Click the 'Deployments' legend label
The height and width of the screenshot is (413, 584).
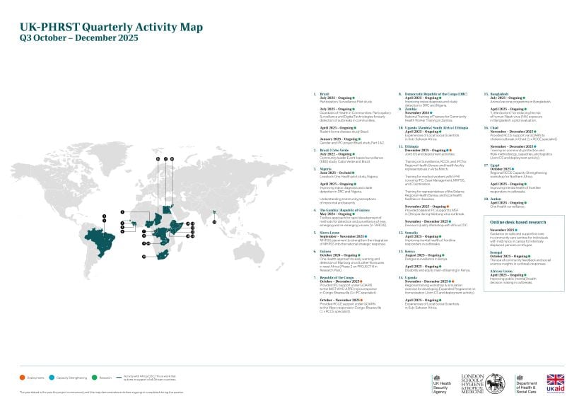point(35,378)
